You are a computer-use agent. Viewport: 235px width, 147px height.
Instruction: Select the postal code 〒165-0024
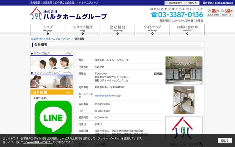(x=101, y=73)
